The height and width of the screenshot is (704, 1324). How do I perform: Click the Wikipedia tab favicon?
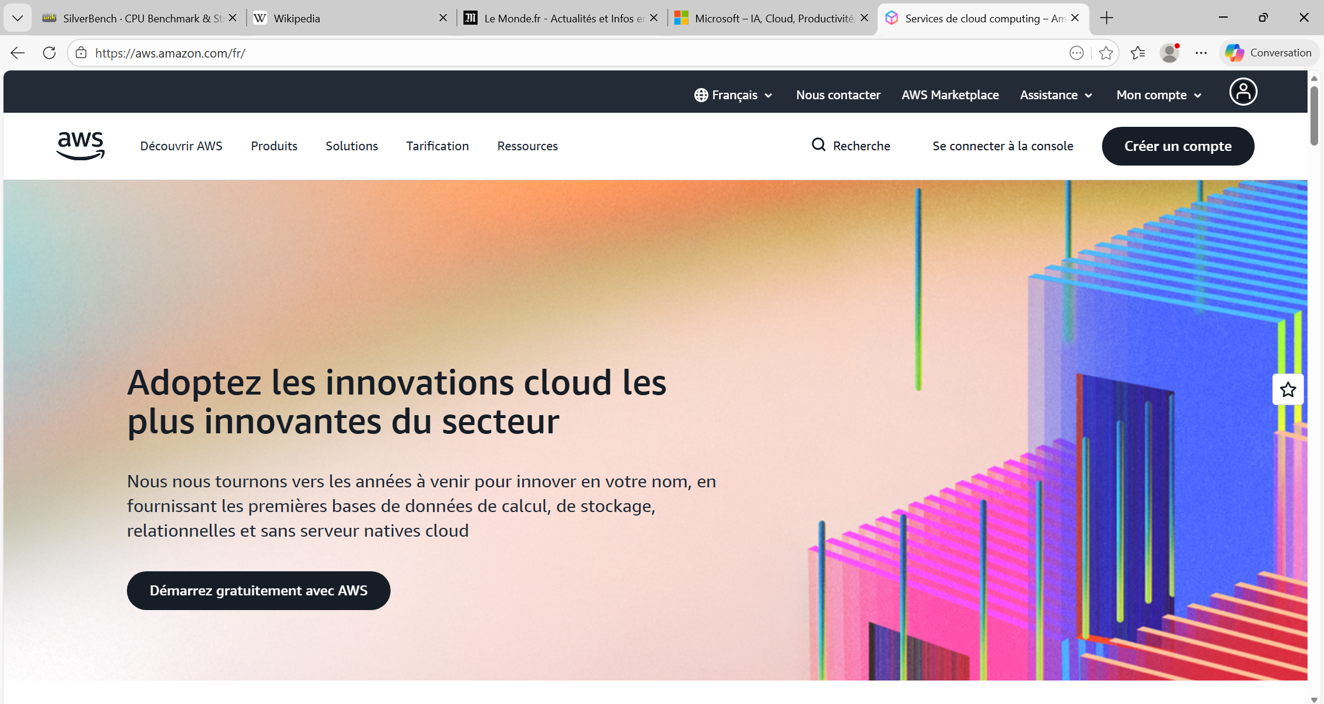[x=260, y=18]
